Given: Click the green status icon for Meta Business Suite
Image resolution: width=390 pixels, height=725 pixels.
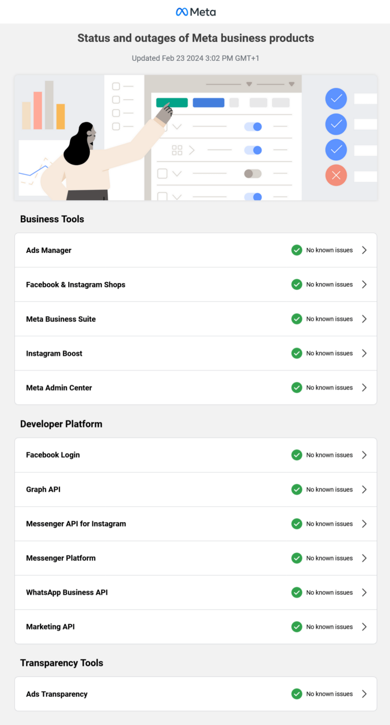Looking at the screenshot, I should click(297, 319).
